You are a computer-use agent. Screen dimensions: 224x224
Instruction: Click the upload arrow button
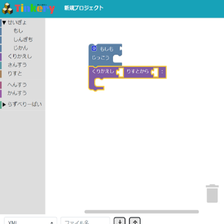click(135, 221)
